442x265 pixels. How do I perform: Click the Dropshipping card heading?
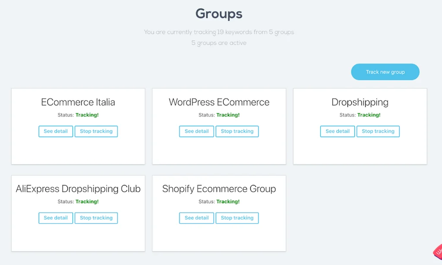point(360,102)
